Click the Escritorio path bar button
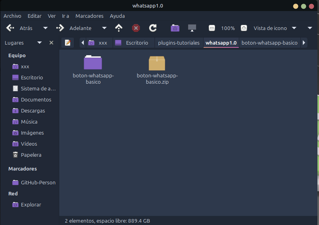Screen dimensions: 319x225 [x=132, y=43]
